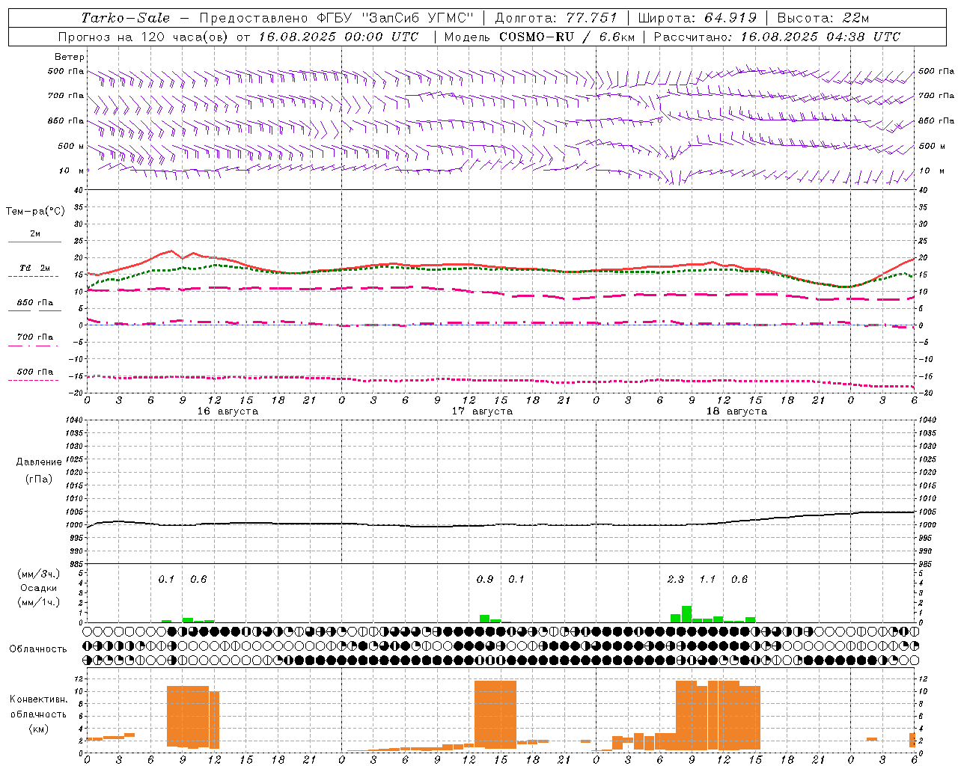Image resolution: width=958 pixels, height=766 pixels.
Task: Click the 'Давление' pressure panel label
Action: pyautogui.click(x=39, y=462)
